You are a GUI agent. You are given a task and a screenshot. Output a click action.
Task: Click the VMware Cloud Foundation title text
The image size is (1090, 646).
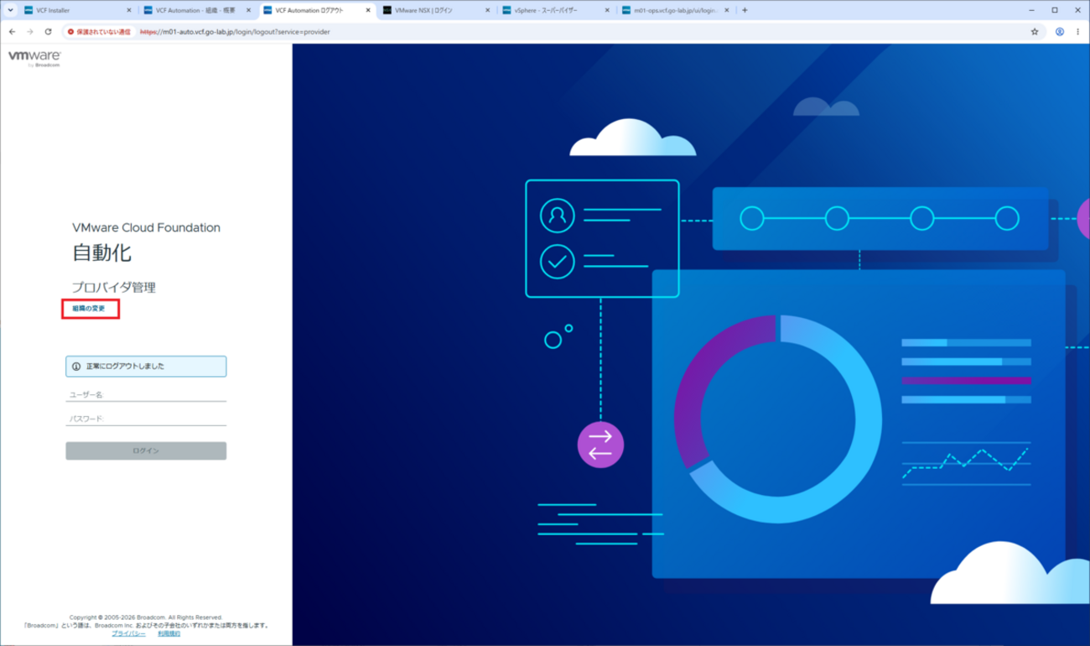(x=146, y=227)
